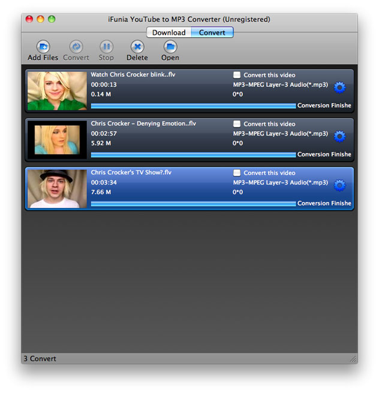Click file name Chris Crocker's TV Show?.flv

click(131, 173)
